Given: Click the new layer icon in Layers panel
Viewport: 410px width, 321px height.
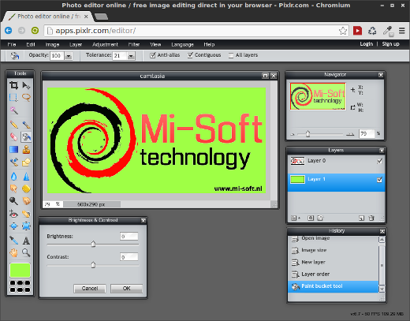Looking at the screenshot, I should point(361,218).
